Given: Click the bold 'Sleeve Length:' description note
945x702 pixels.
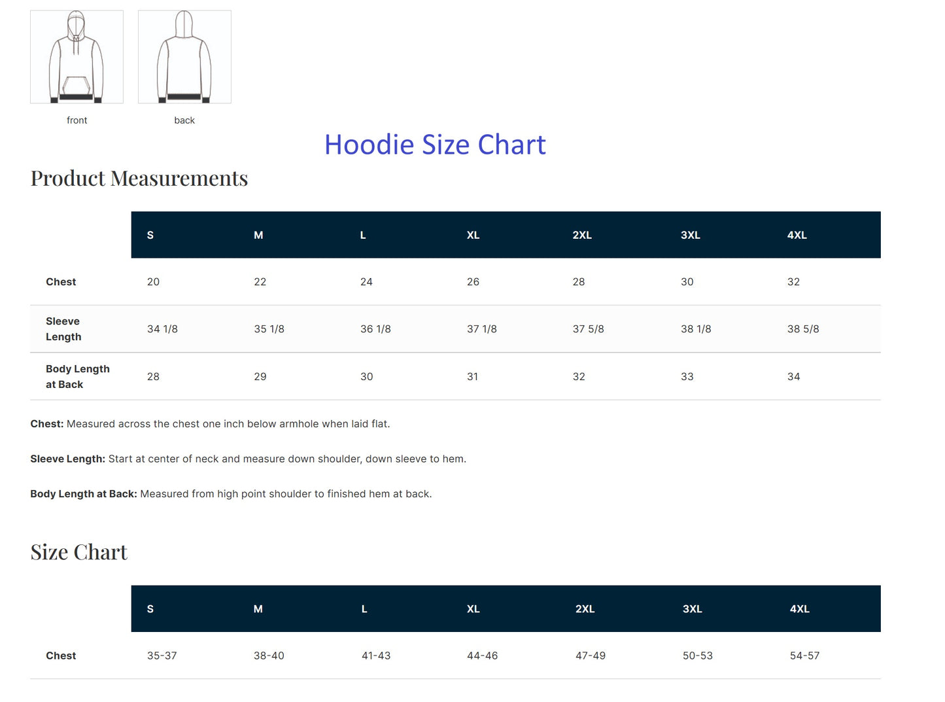Looking at the screenshot, I should pyautogui.click(x=67, y=459).
